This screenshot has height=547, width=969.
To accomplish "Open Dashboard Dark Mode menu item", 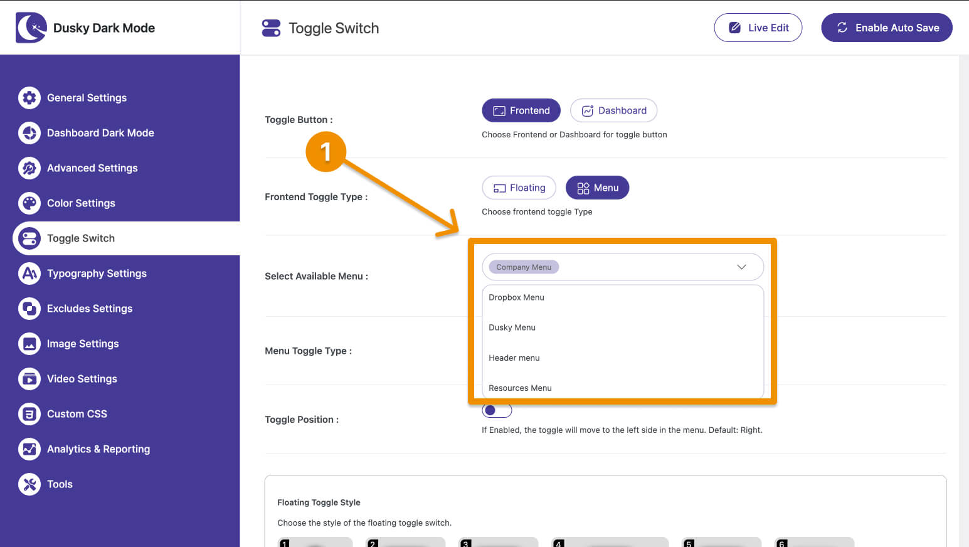I will 100,133.
